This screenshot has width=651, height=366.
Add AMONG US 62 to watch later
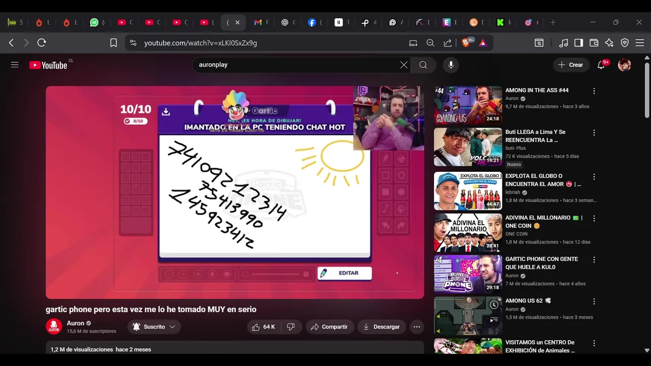pyautogui.click(x=494, y=305)
